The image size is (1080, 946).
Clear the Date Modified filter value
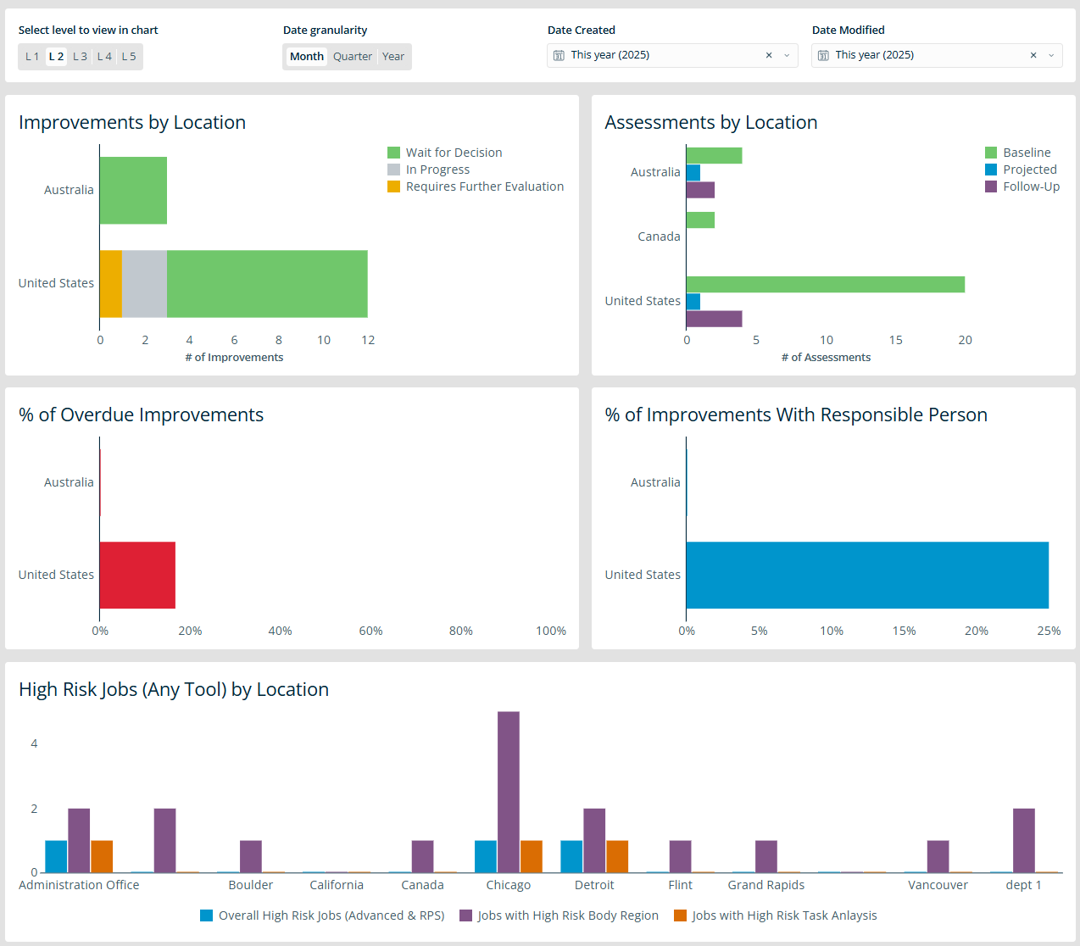(x=1033, y=56)
